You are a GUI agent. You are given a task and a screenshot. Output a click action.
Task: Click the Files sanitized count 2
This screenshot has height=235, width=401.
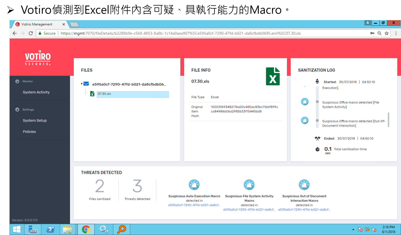click(100, 186)
